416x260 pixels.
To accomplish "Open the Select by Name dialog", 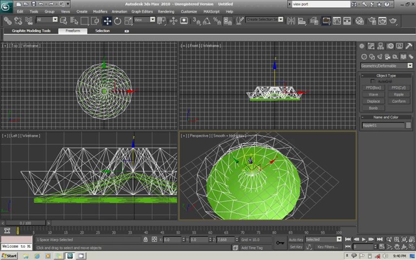I will pyautogui.click(x=74, y=21).
